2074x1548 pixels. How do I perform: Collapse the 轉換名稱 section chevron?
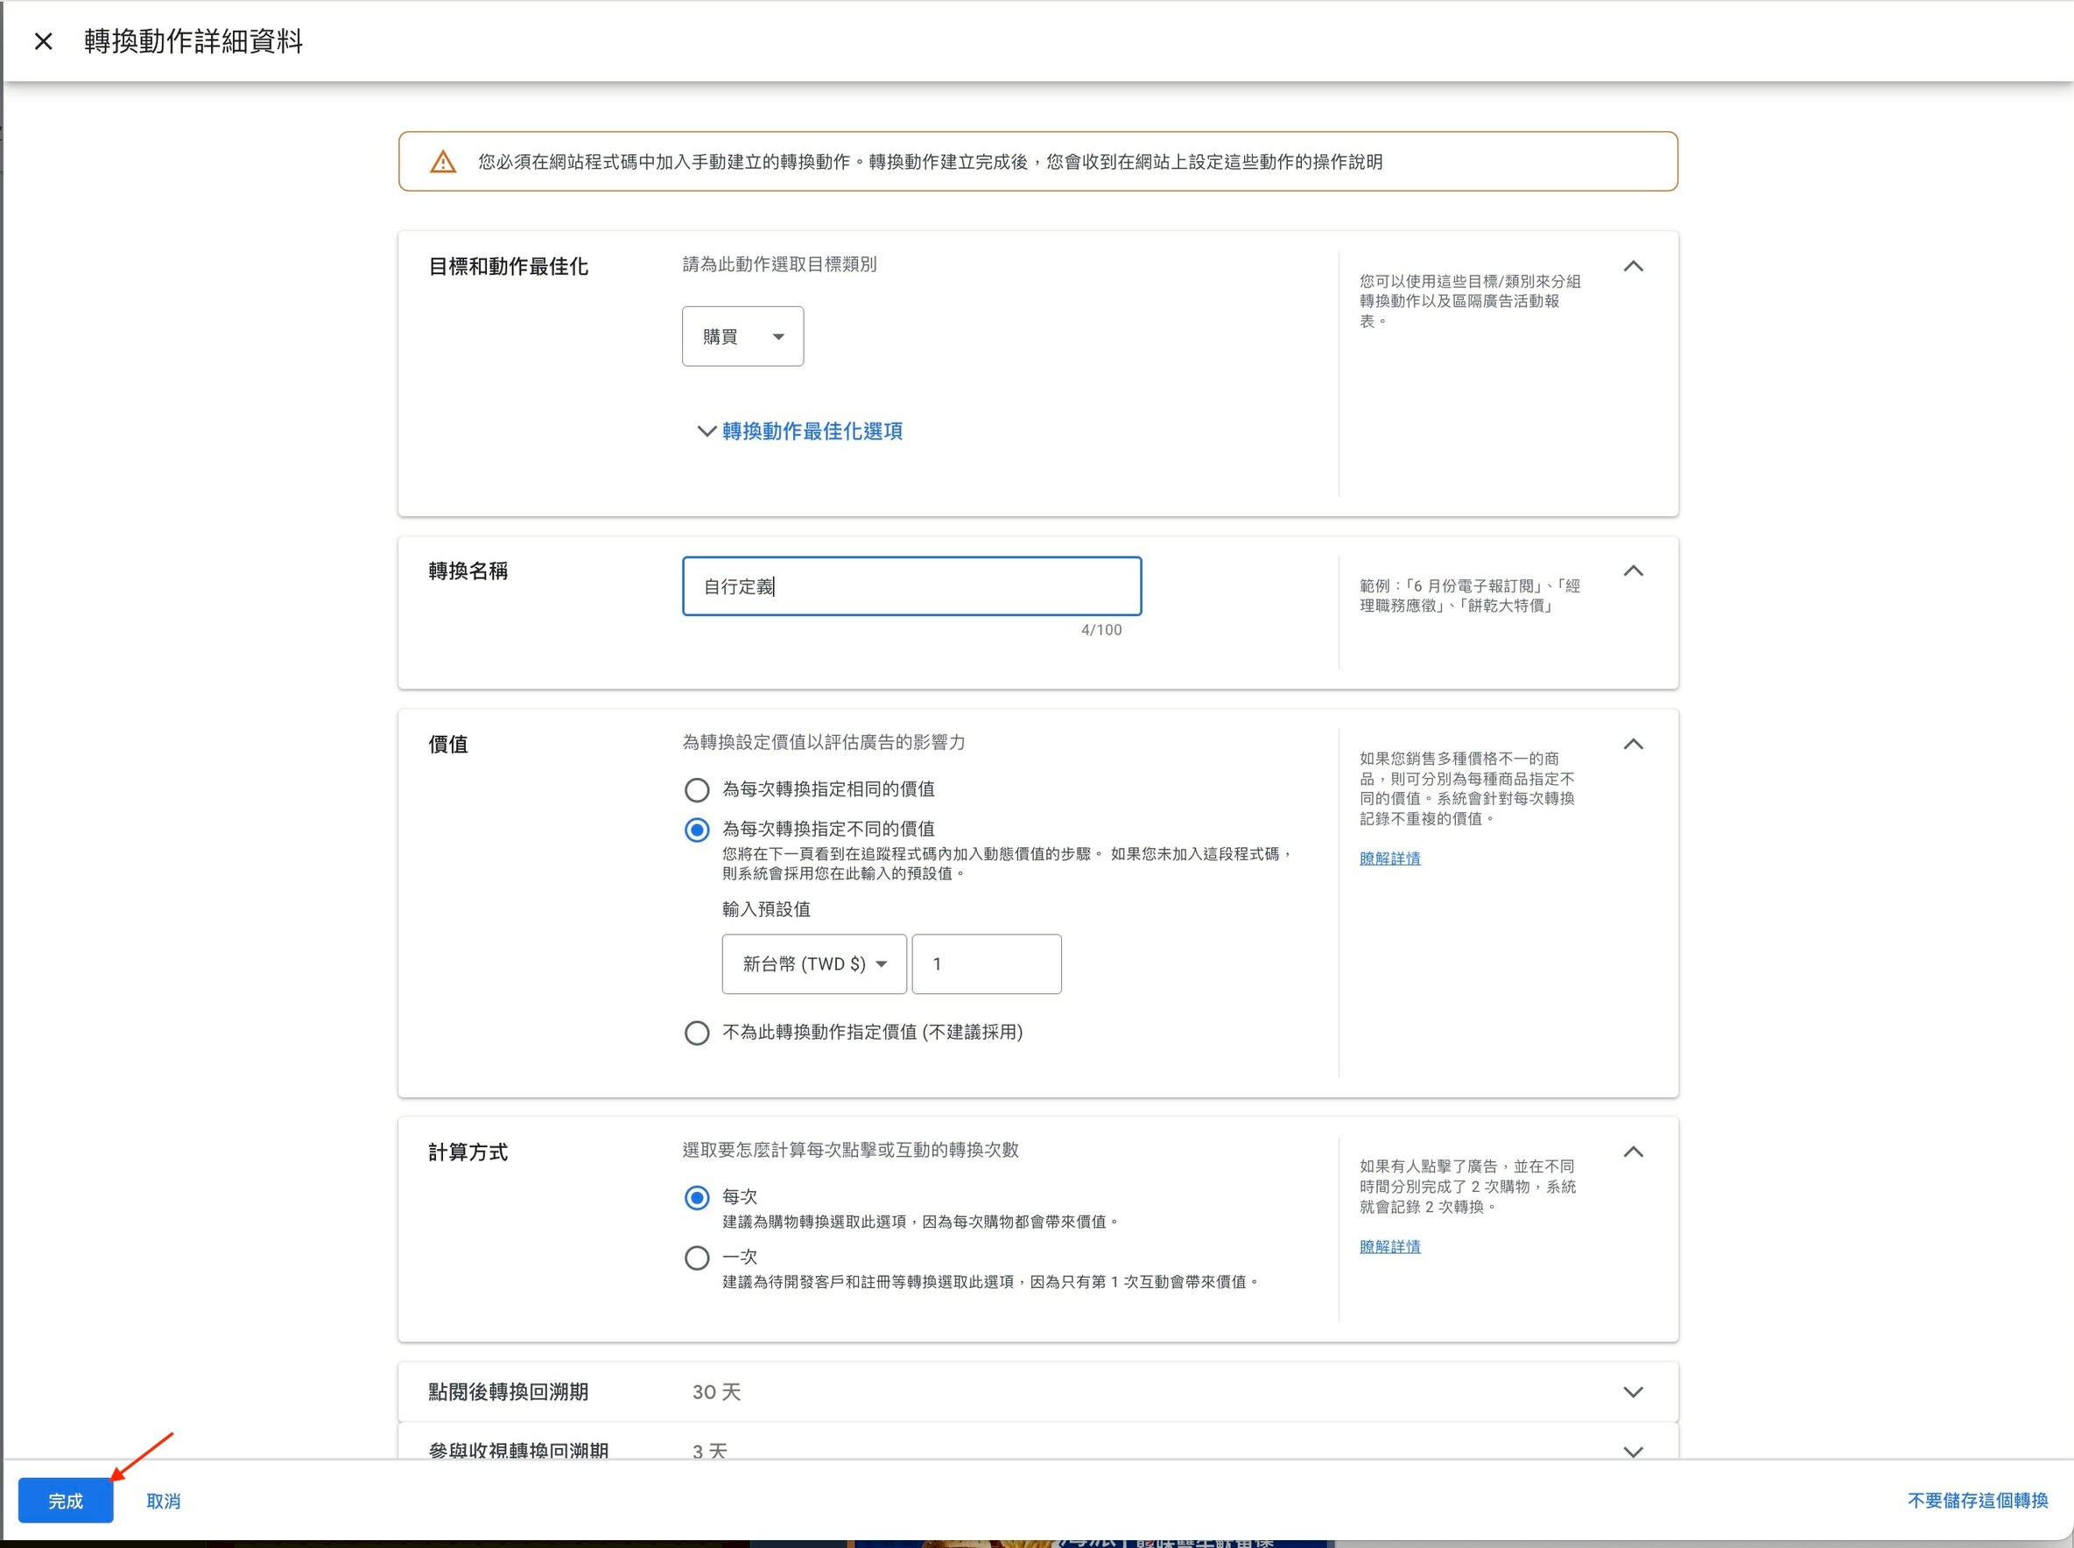(1633, 571)
